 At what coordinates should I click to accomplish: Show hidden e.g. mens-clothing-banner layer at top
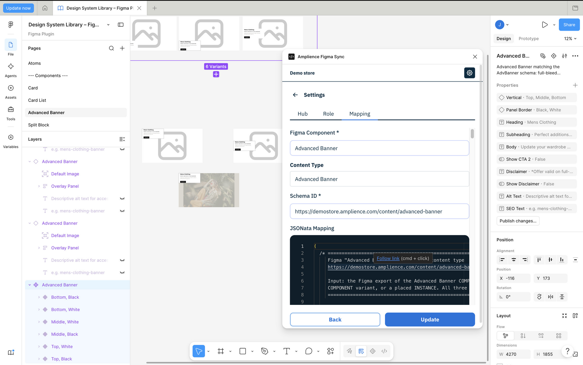(x=122, y=149)
